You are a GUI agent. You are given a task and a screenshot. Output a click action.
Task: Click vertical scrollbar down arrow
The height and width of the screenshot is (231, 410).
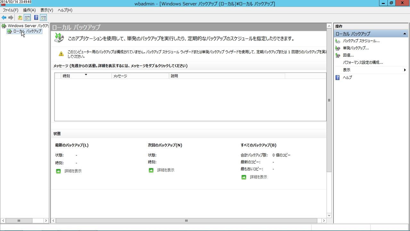329,215
